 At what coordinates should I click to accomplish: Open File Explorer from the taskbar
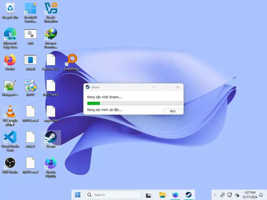click(x=162, y=195)
